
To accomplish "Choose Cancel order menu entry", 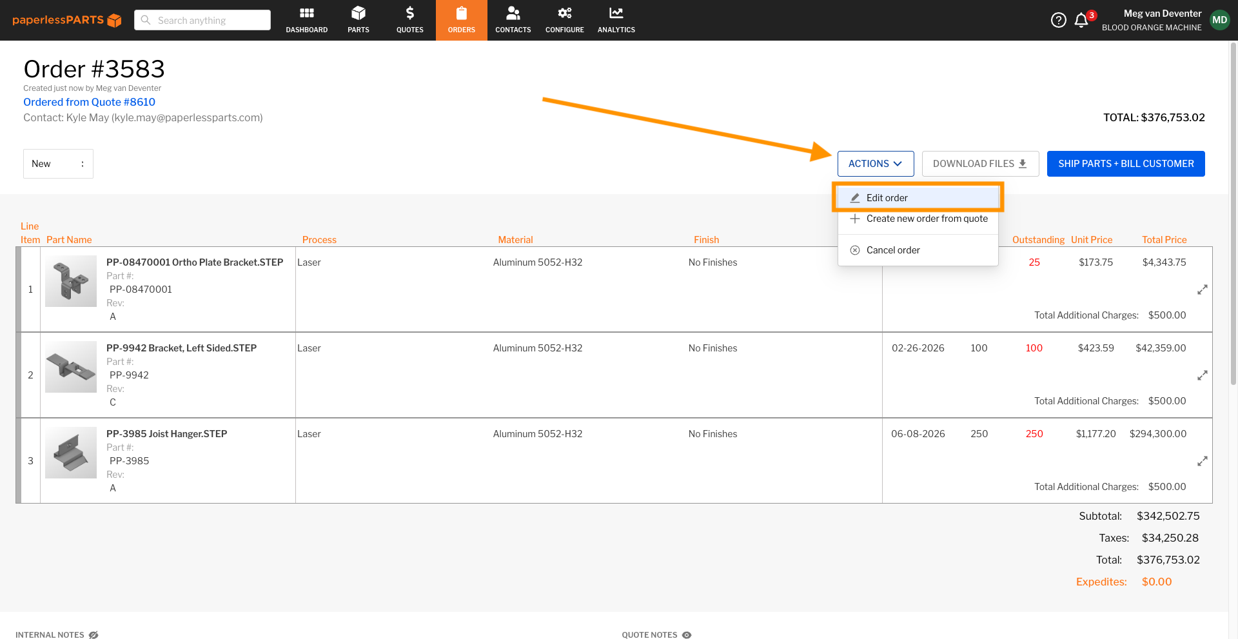I will [x=918, y=250].
